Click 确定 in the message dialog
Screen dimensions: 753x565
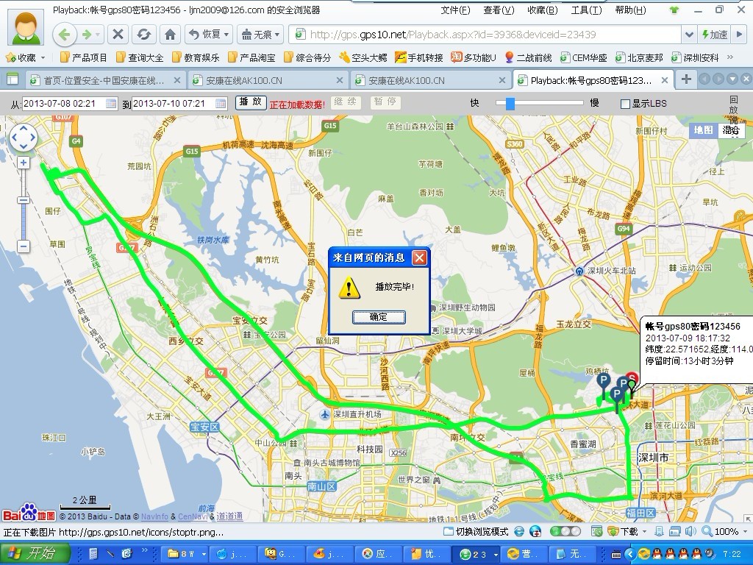tap(379, 317)
